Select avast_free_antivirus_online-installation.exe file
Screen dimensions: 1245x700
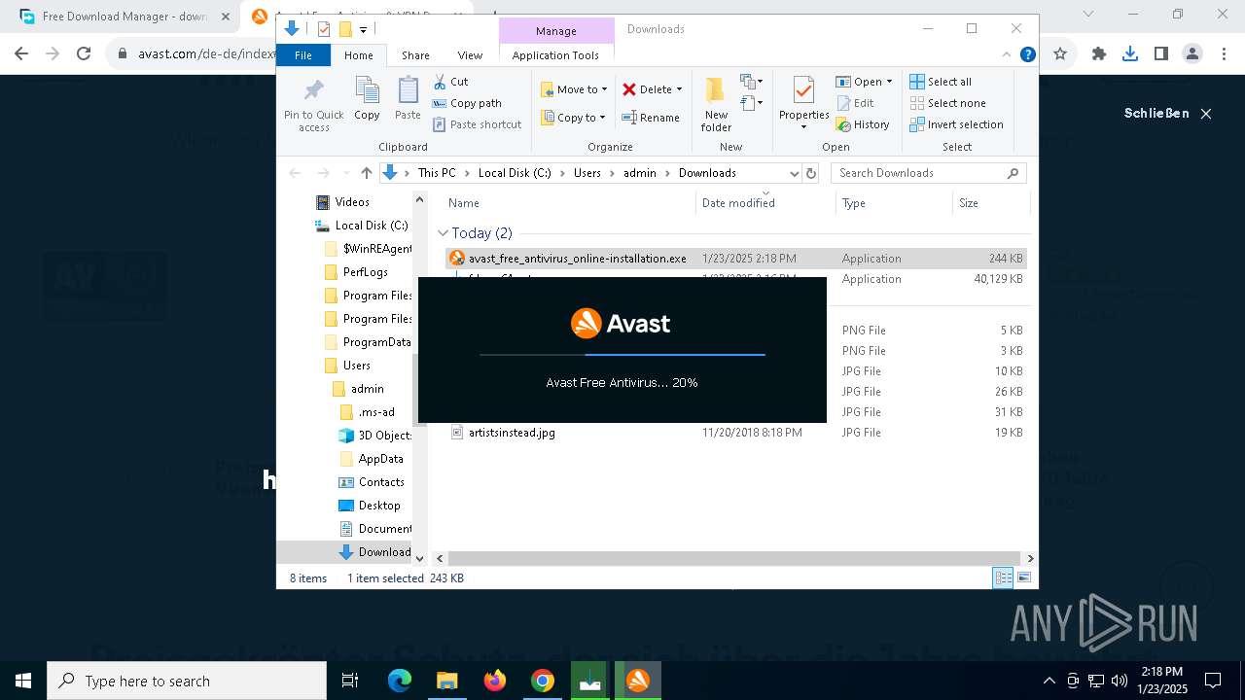coord(735,259)
